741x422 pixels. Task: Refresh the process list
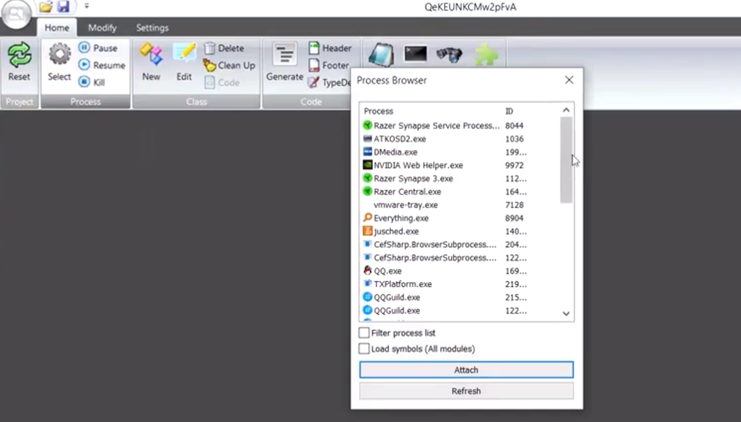click(466, 391)
